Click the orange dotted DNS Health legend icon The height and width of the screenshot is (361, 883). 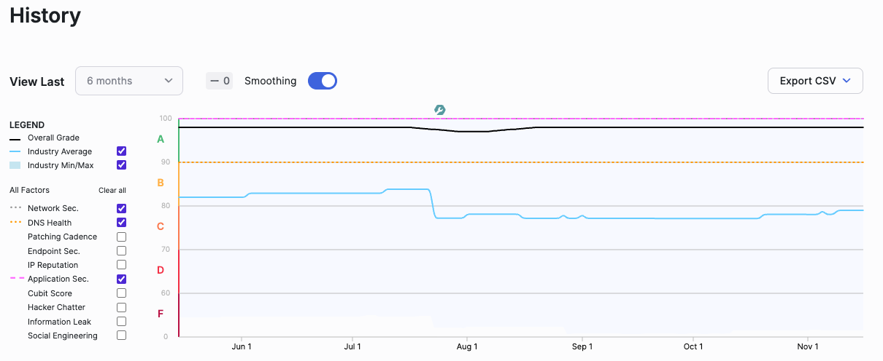15,223
